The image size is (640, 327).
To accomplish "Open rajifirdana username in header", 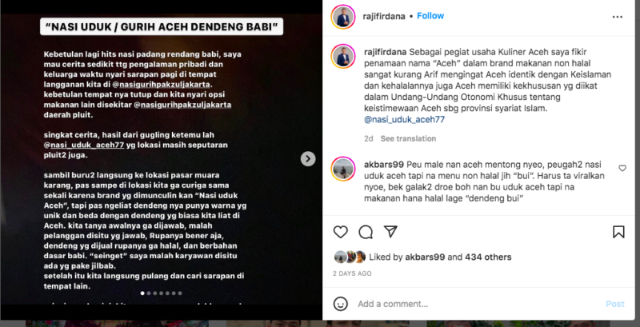I will (x=384, y=16).
